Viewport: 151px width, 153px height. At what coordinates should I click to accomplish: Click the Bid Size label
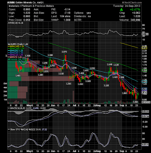tap(39, 20)
